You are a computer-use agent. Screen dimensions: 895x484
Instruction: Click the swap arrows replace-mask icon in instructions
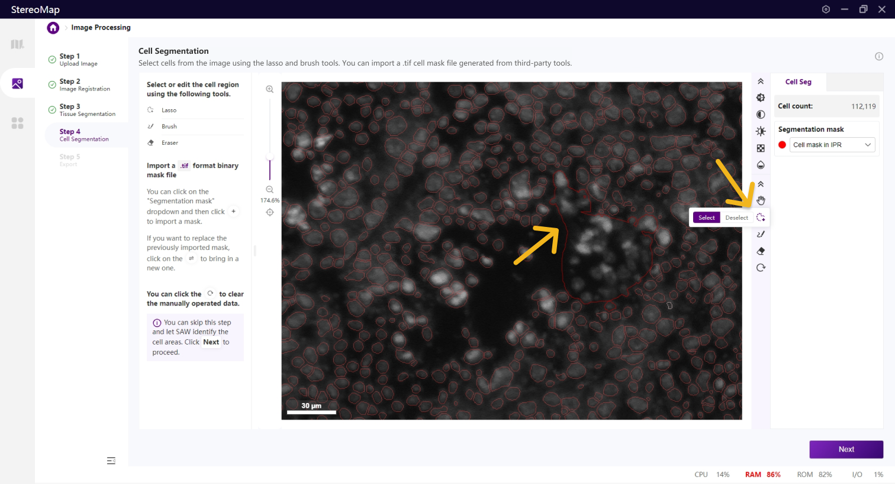[191, 258]
